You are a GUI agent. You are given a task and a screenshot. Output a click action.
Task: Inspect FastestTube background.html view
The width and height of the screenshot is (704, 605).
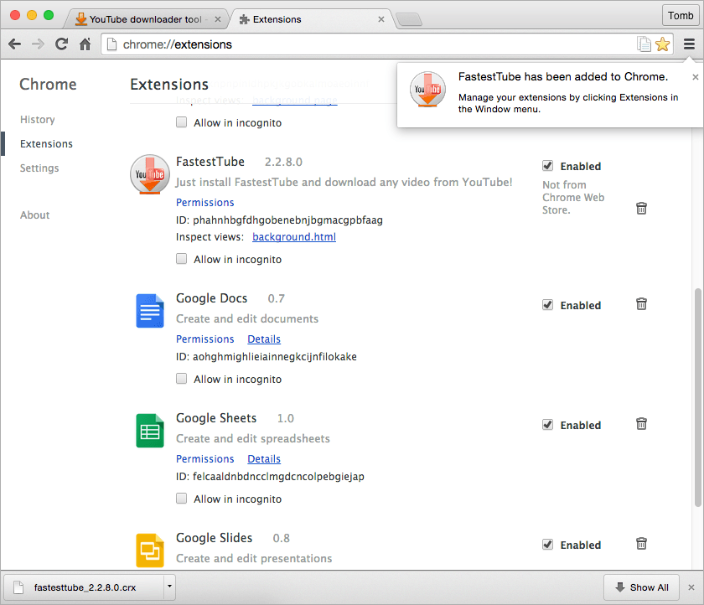pyautogui.click(x=294, y=236)
